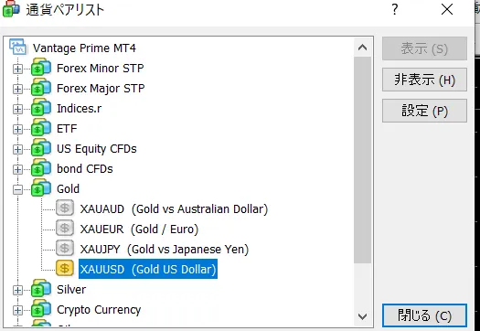Screen dimensions: 480x331
Task: Click the US Equity CFDs group icon
Action: click(x=41, y=148)
